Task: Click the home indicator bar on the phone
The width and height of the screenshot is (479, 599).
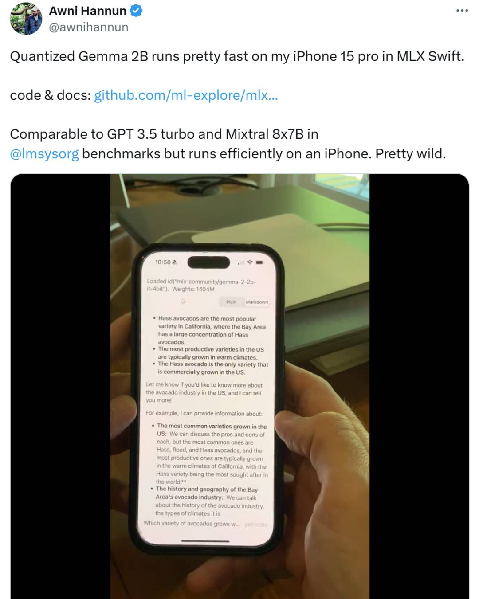Action: pos(205,541)
